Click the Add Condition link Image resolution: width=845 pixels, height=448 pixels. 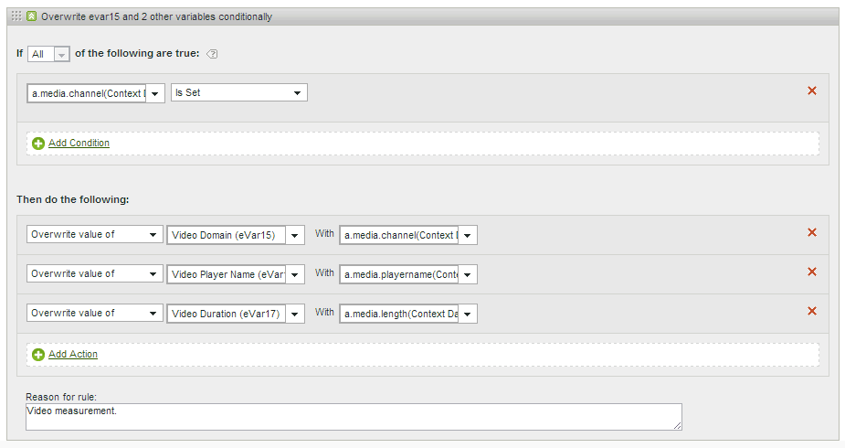point(79,144)
